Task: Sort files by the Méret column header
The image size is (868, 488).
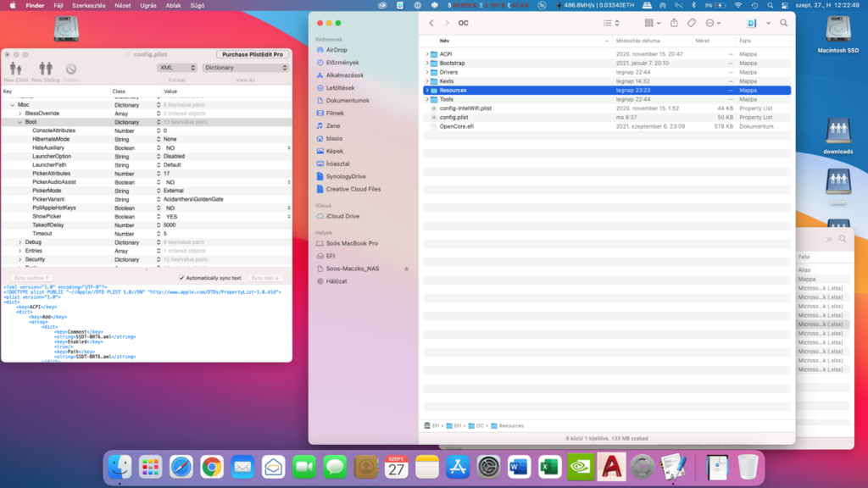Action: [x=702, y=41]
